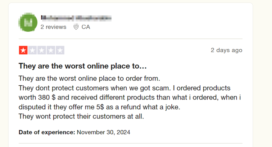Click the red filled first star
272x147 pixels.
click(23, 50)
